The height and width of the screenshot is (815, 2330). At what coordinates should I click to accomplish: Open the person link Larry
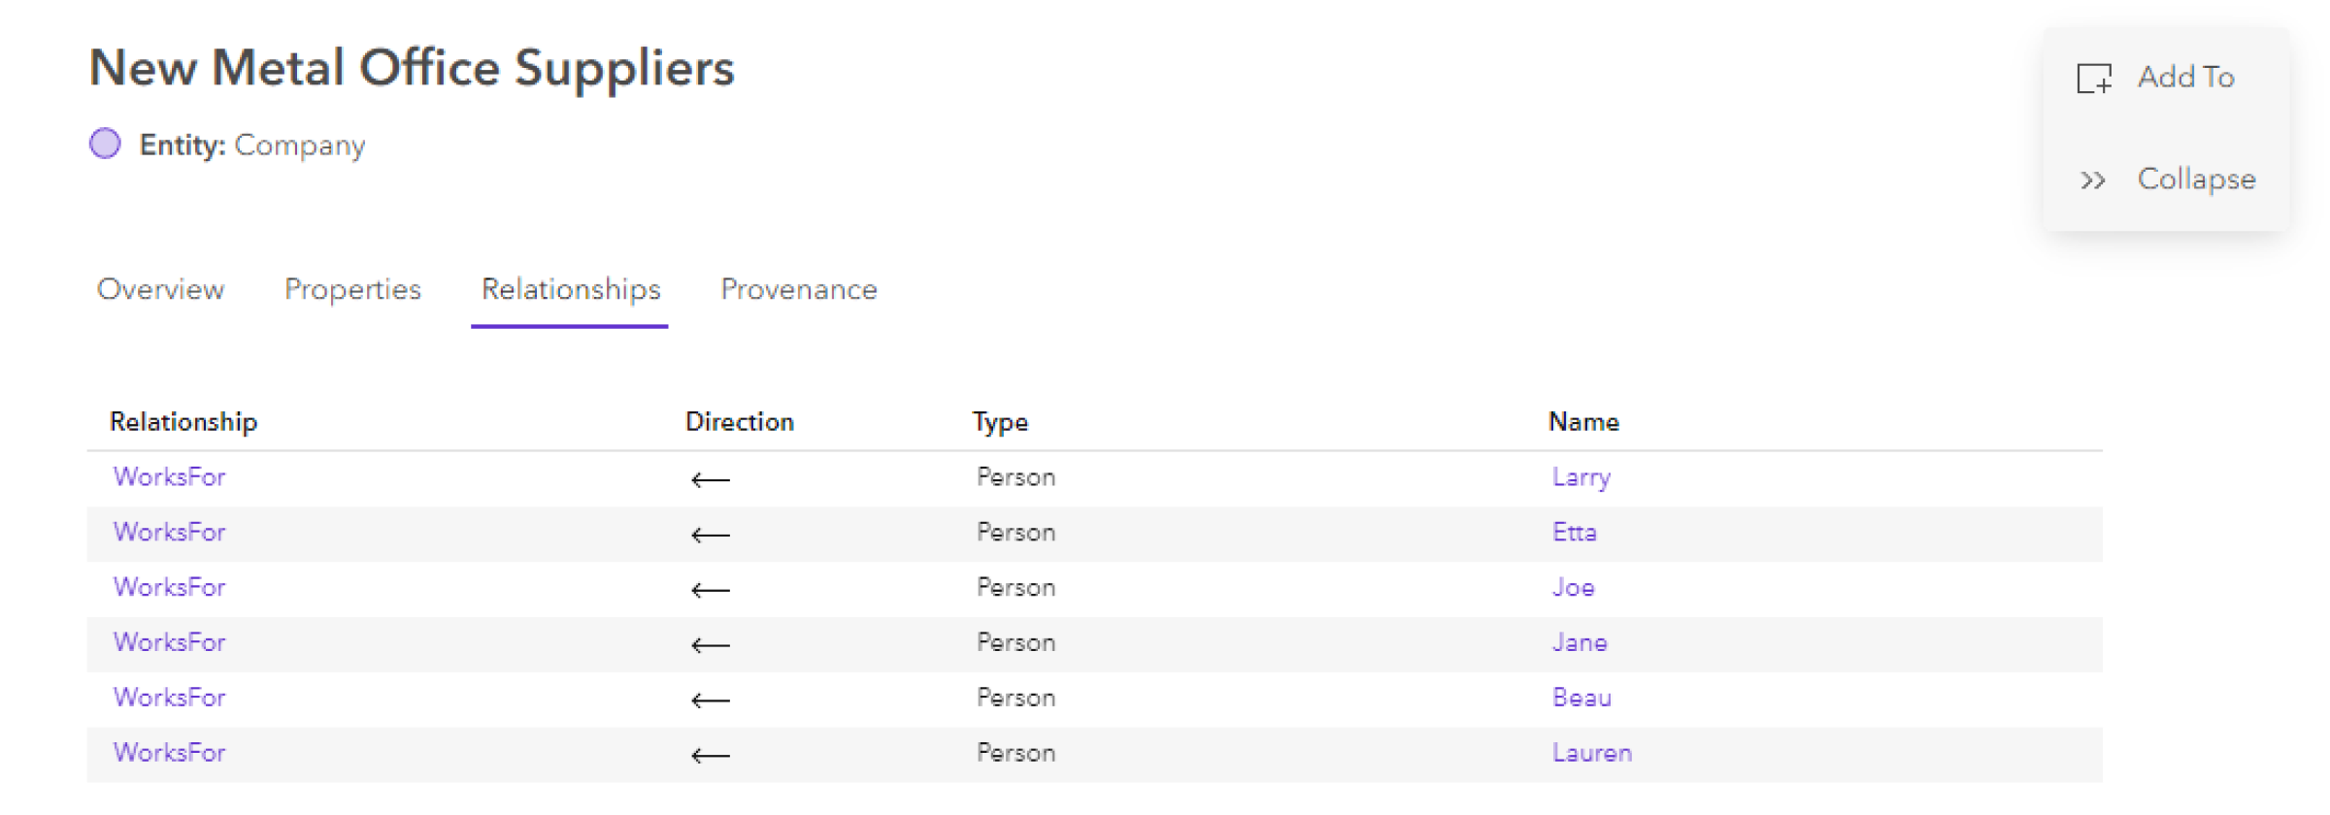(x=1581, y=477)
